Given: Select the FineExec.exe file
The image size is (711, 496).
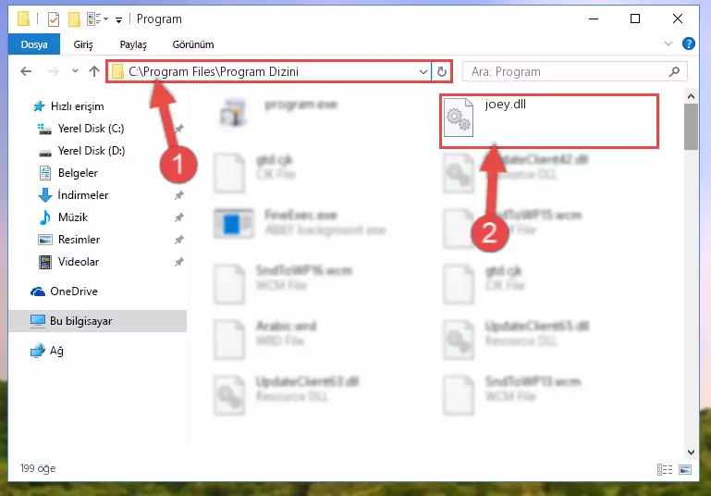Looking at the screenshot, I should (300, 223).
